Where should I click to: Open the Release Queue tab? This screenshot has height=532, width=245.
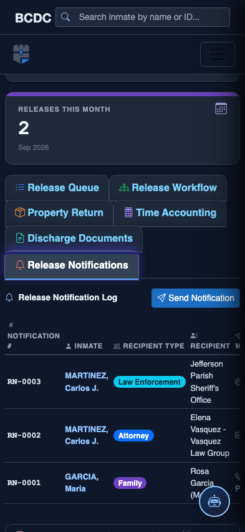click(57, 187)
